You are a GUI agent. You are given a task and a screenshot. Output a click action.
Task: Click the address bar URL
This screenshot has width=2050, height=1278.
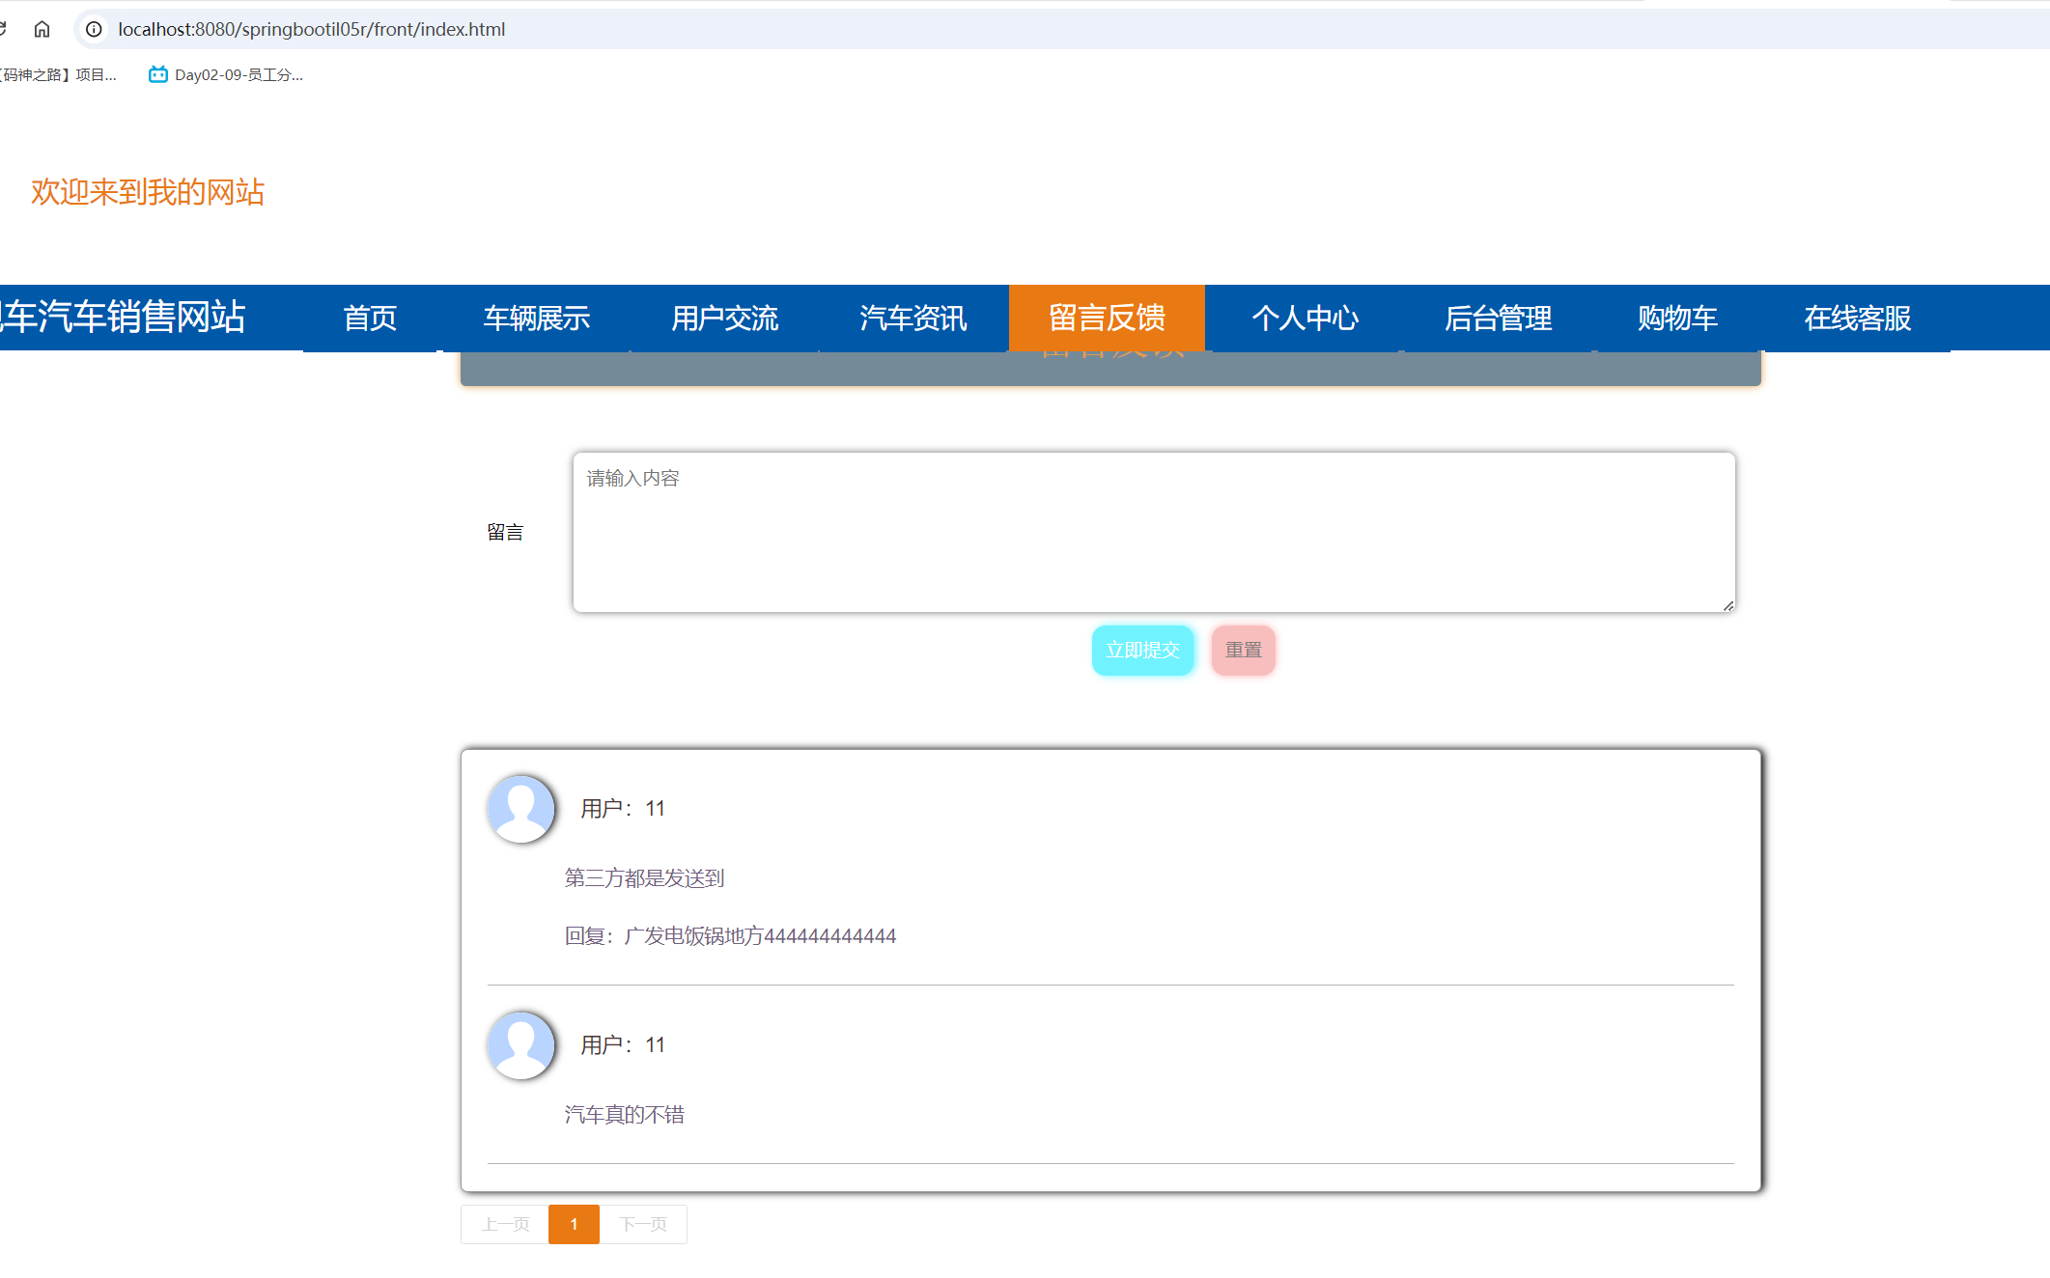coord(311,29)
